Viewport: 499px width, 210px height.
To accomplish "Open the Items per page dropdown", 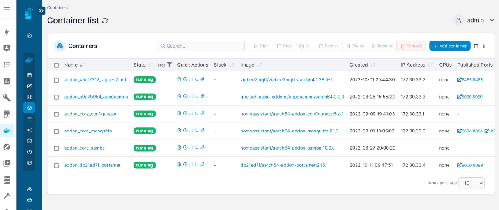I will (471, 183).
